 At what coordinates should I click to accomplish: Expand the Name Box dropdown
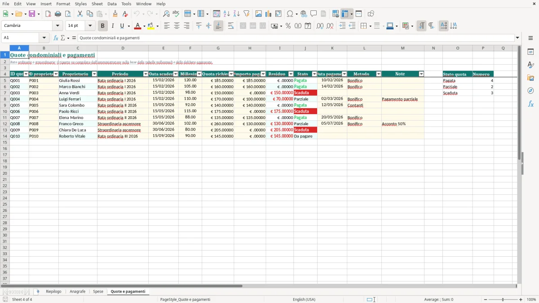click(44, 38)
